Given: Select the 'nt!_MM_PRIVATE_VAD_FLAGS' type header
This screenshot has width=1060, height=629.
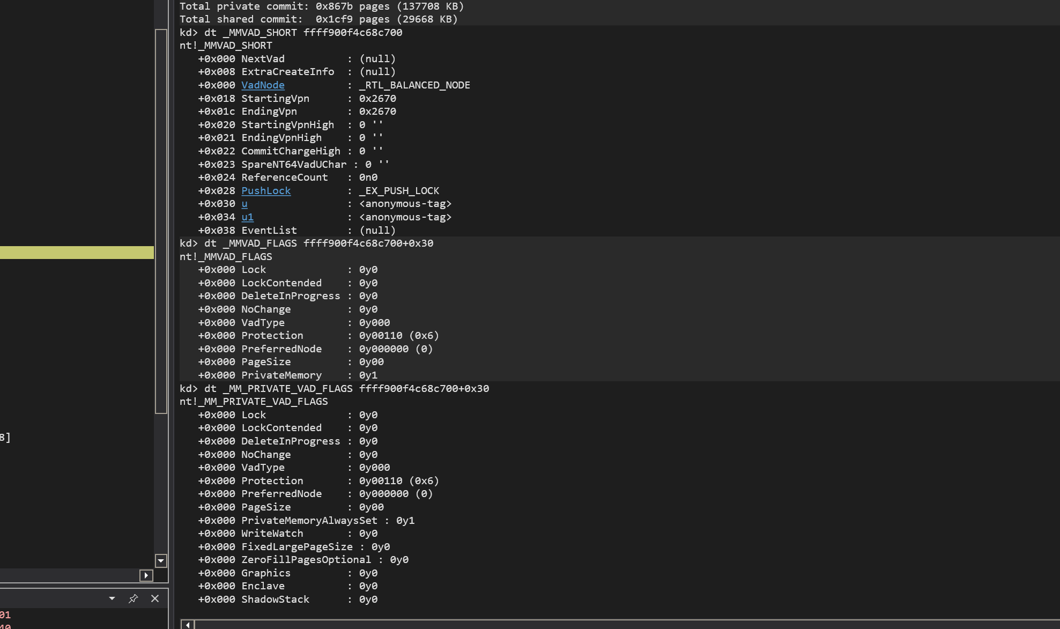Looking at the screenshot, I should (254, 402).
